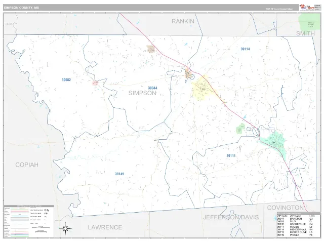The height and width of the screenshot is (243, 324).
Task: Click HARRISVILLE in the ZIP index table
Action: (x=298, y=224)
